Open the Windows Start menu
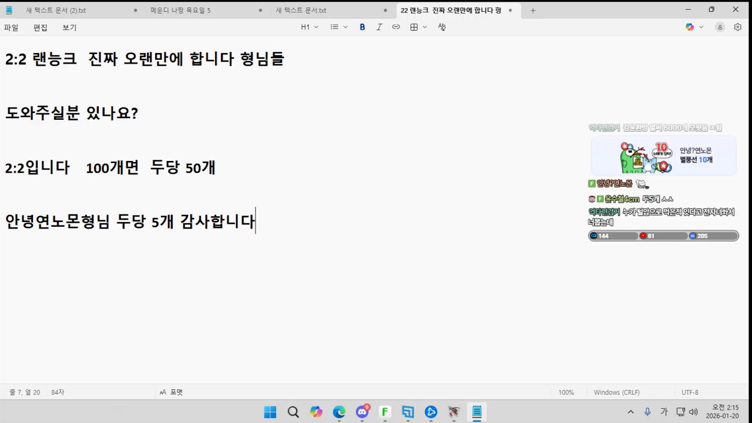The height and width of the screenshot is (423, 752). pyautogui.click(x=270, y=412)
